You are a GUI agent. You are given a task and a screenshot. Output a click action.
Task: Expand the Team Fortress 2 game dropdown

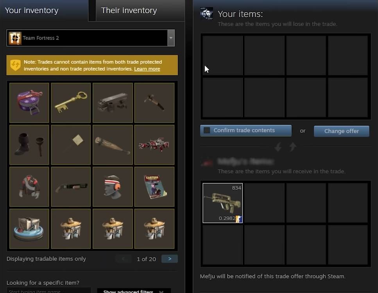pyautogui.click(x=171, y=38)
